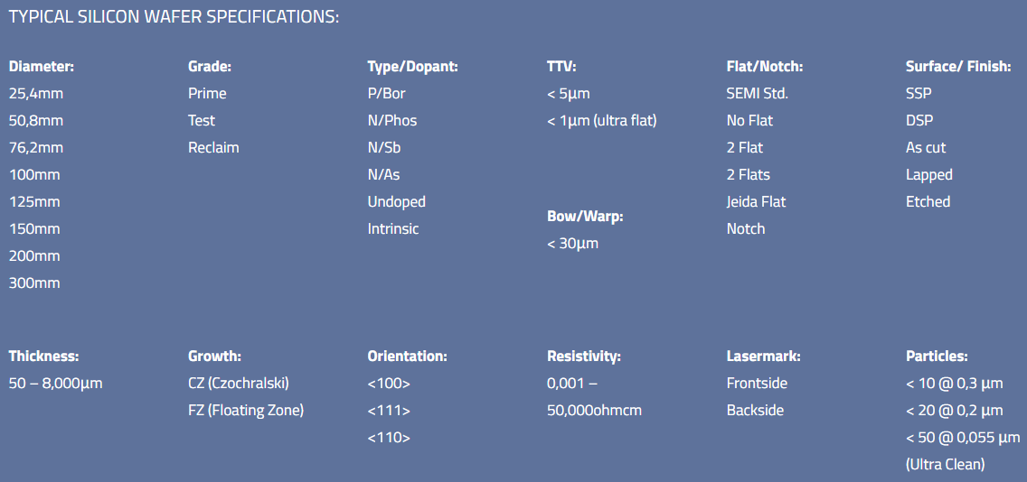Select the P/Bor dopant type

(388, 94)
